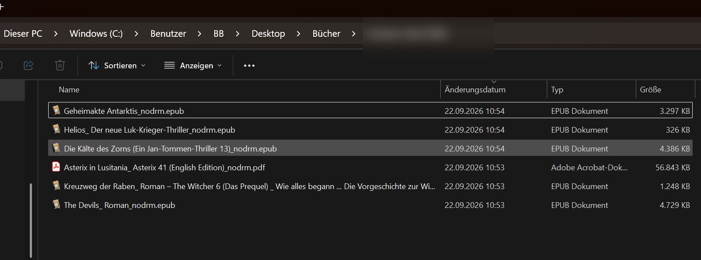701x260 pixels.
Task: Click the Windows (C:) breadcrumb
Action: [x=96, y=34]
